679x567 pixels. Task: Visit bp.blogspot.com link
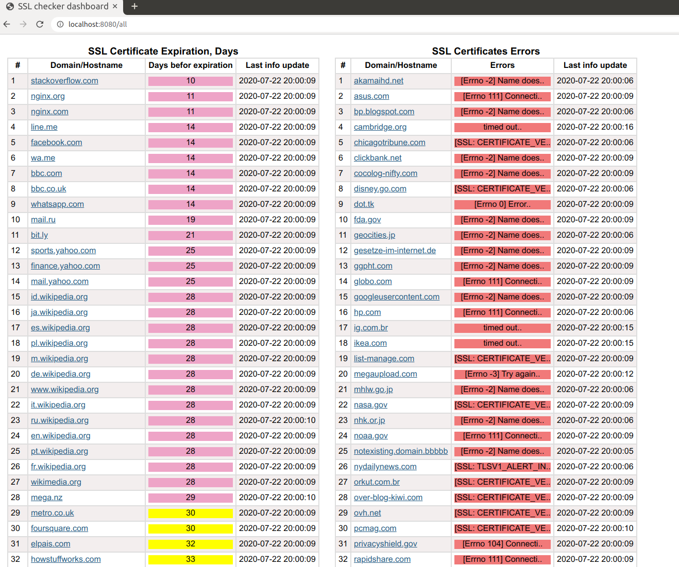point(384,112)
